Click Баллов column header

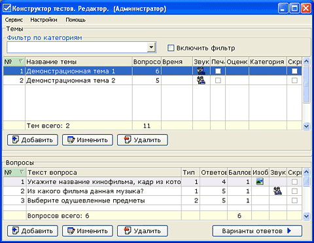(x=239, y=172)
